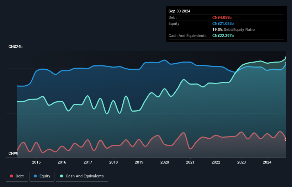Viewport: 292px width, 187px height.
Task: Click the 2019 x-axis label
Action: pyautogui.click(x=139, y=162)
